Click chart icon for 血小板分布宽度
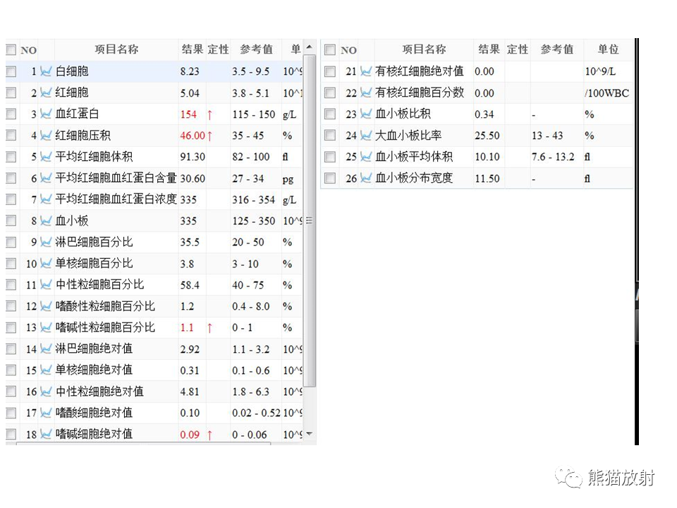The width and height of the screenshot is (677, 508). coord(366,178)
